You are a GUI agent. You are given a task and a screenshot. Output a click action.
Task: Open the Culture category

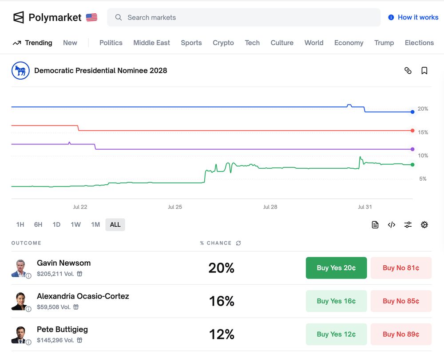[x=282, y=43]
